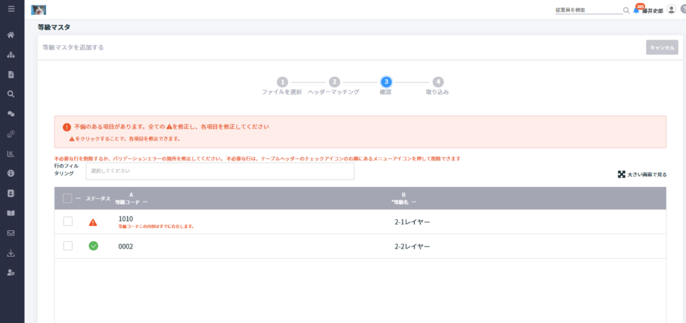Open the 等級名 column menu dots

(x=413, y=202)
